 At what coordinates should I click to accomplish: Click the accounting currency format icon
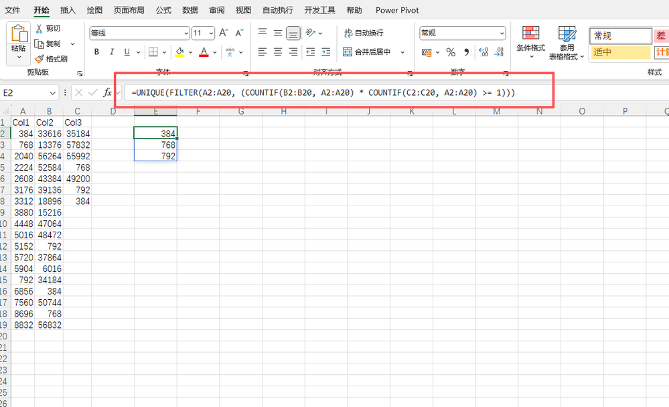tap(426, 52)
